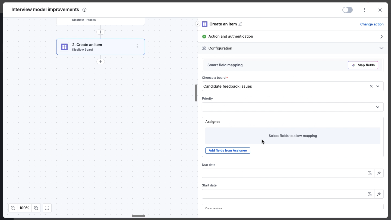Click the Map fields button
This screenshot has width=391, height=220.
click(363, 65)
